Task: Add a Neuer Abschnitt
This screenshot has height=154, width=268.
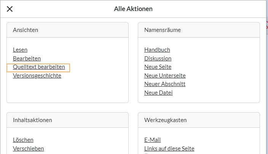Action: pos(165,84)
